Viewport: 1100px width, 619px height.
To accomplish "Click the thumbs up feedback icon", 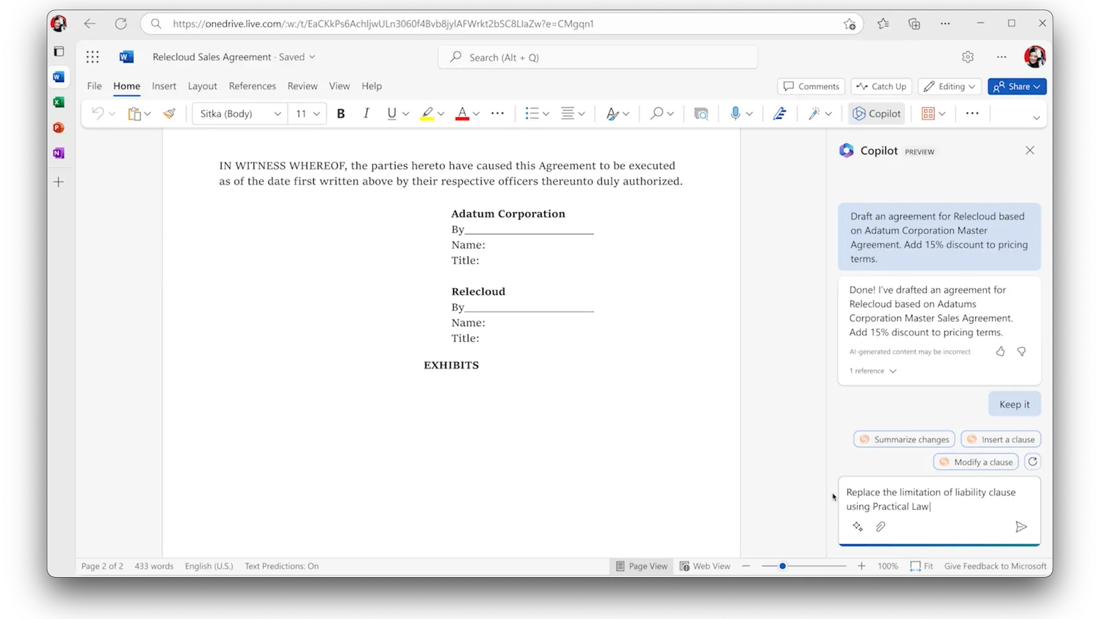I will [1000, 351].
